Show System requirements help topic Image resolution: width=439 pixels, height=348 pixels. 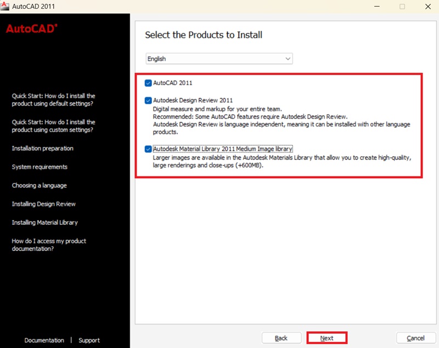(40, 167)
